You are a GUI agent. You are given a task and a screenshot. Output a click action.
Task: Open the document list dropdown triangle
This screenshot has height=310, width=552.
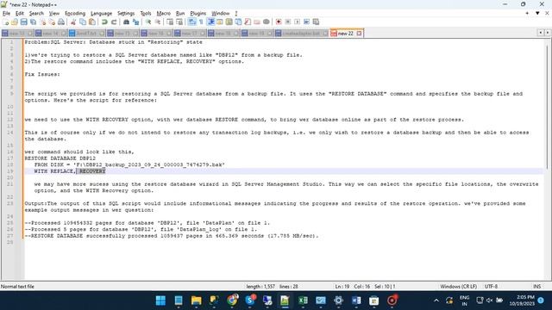(x=537, y=14)
